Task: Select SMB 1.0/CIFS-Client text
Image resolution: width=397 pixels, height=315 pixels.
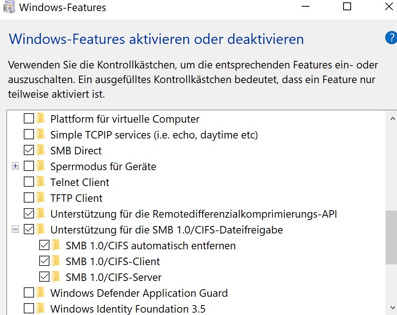Action: point(113,262)
